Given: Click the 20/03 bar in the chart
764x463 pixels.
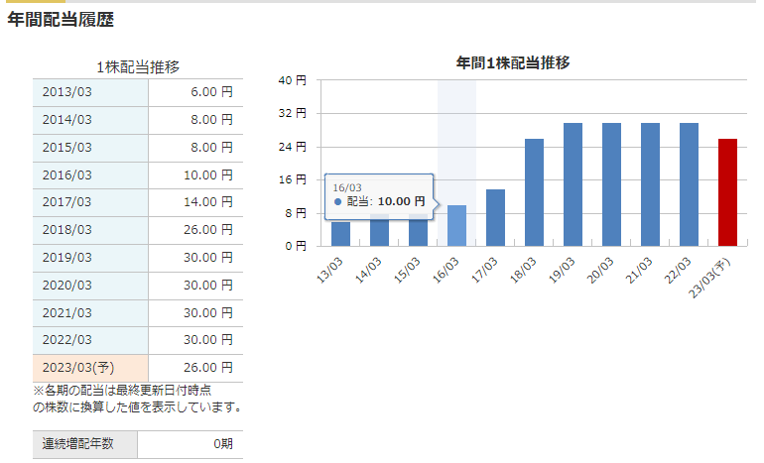Looking at the screenshot, I should click(611, 184).
